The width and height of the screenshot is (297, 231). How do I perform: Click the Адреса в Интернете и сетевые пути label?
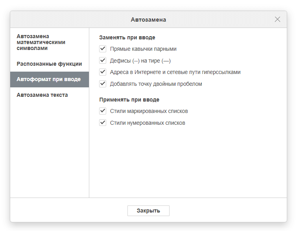(175, 72)
